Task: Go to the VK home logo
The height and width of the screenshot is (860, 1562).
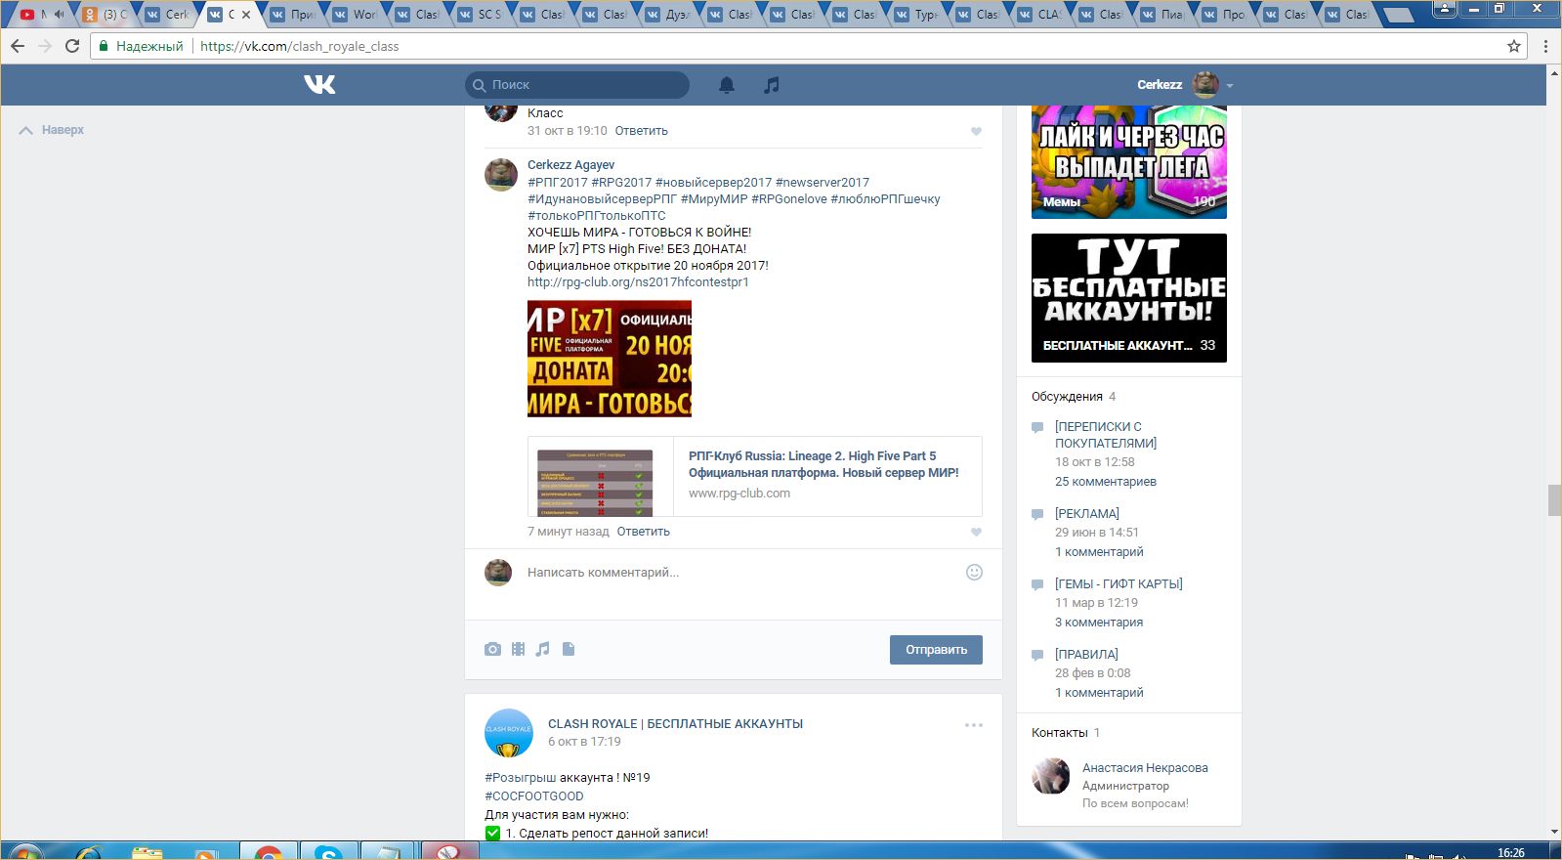Action: click(x=319, y=85)
